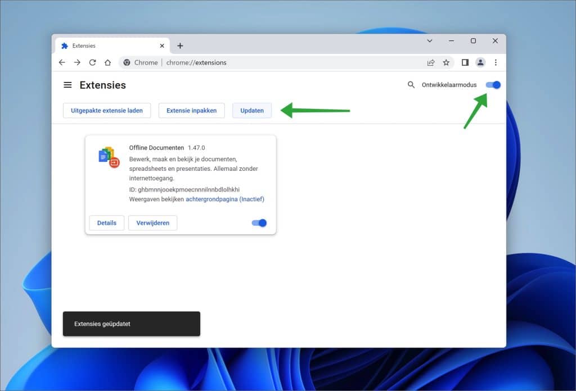Screen dimensions: 576x391
Task: Click inside the address bar
Action: (253, 62)
